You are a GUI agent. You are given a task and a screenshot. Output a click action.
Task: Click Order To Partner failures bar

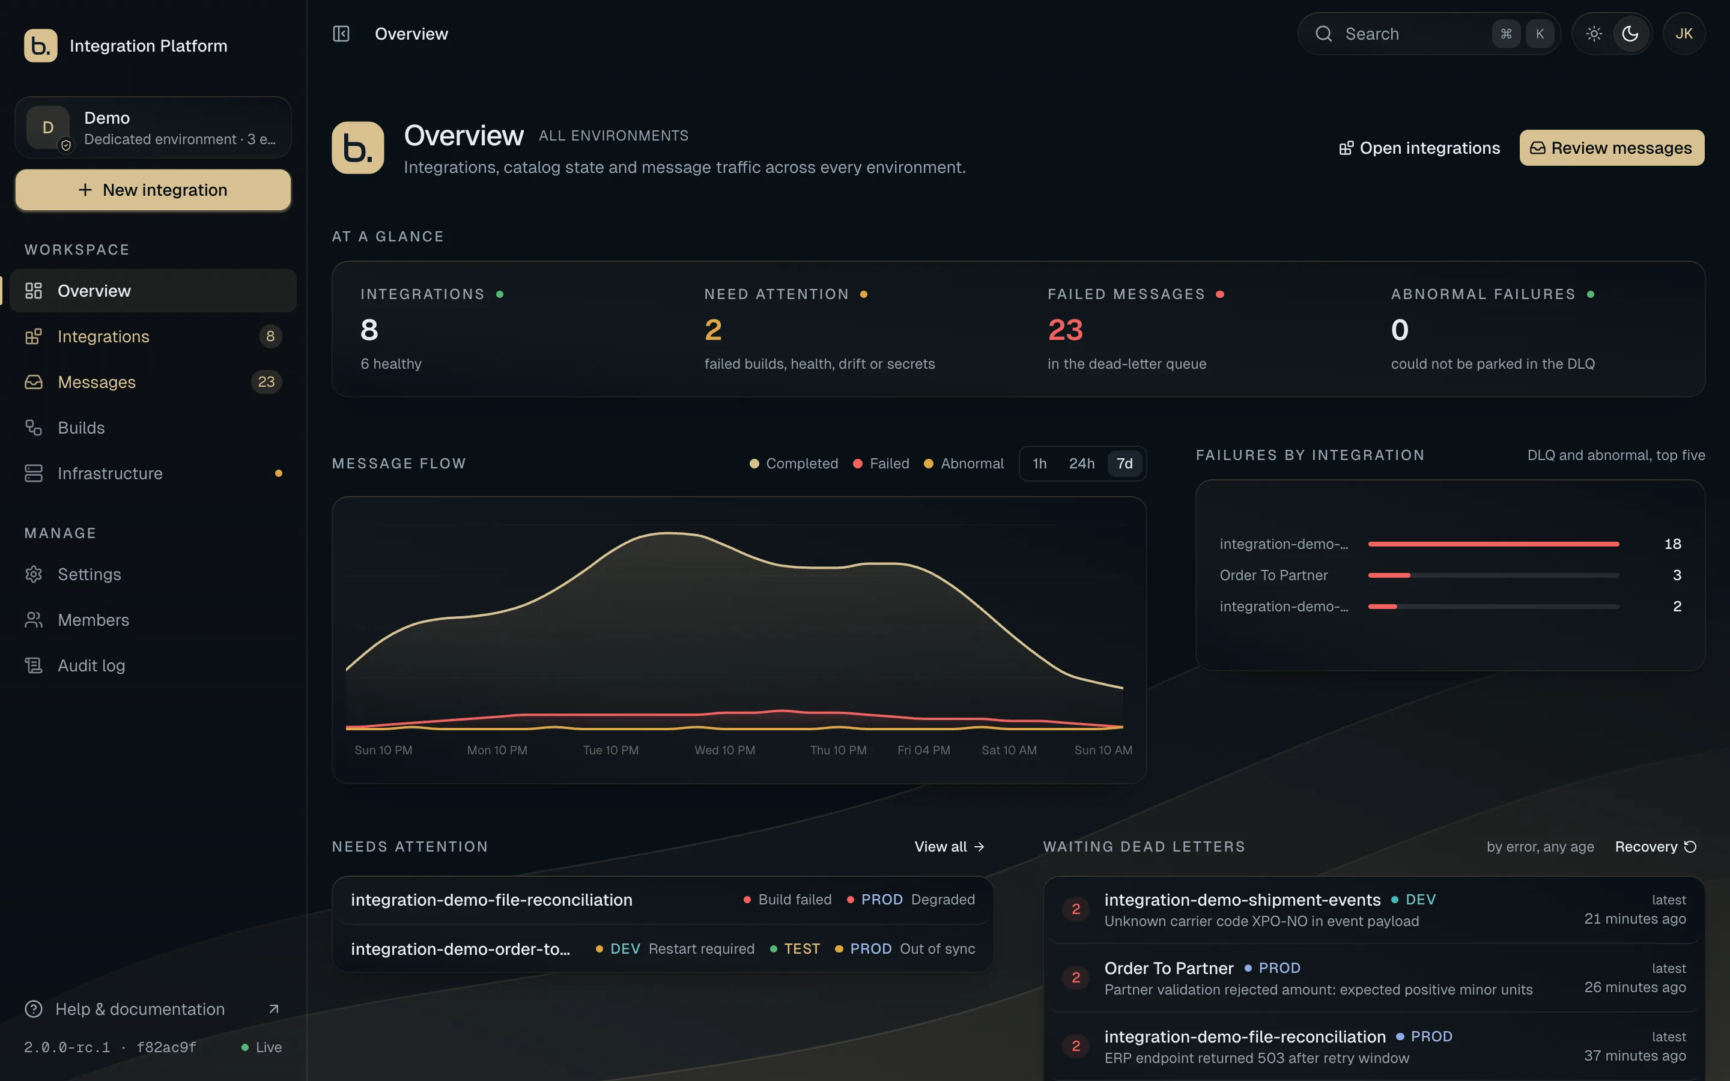[1493, 575]
